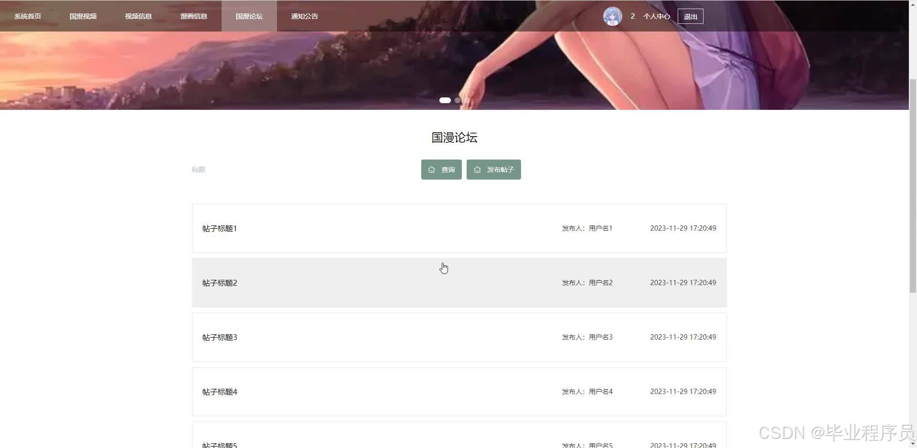This screenshot has height=448, width=917.
Task: Open 个人中心
Action: coord(657,16)
